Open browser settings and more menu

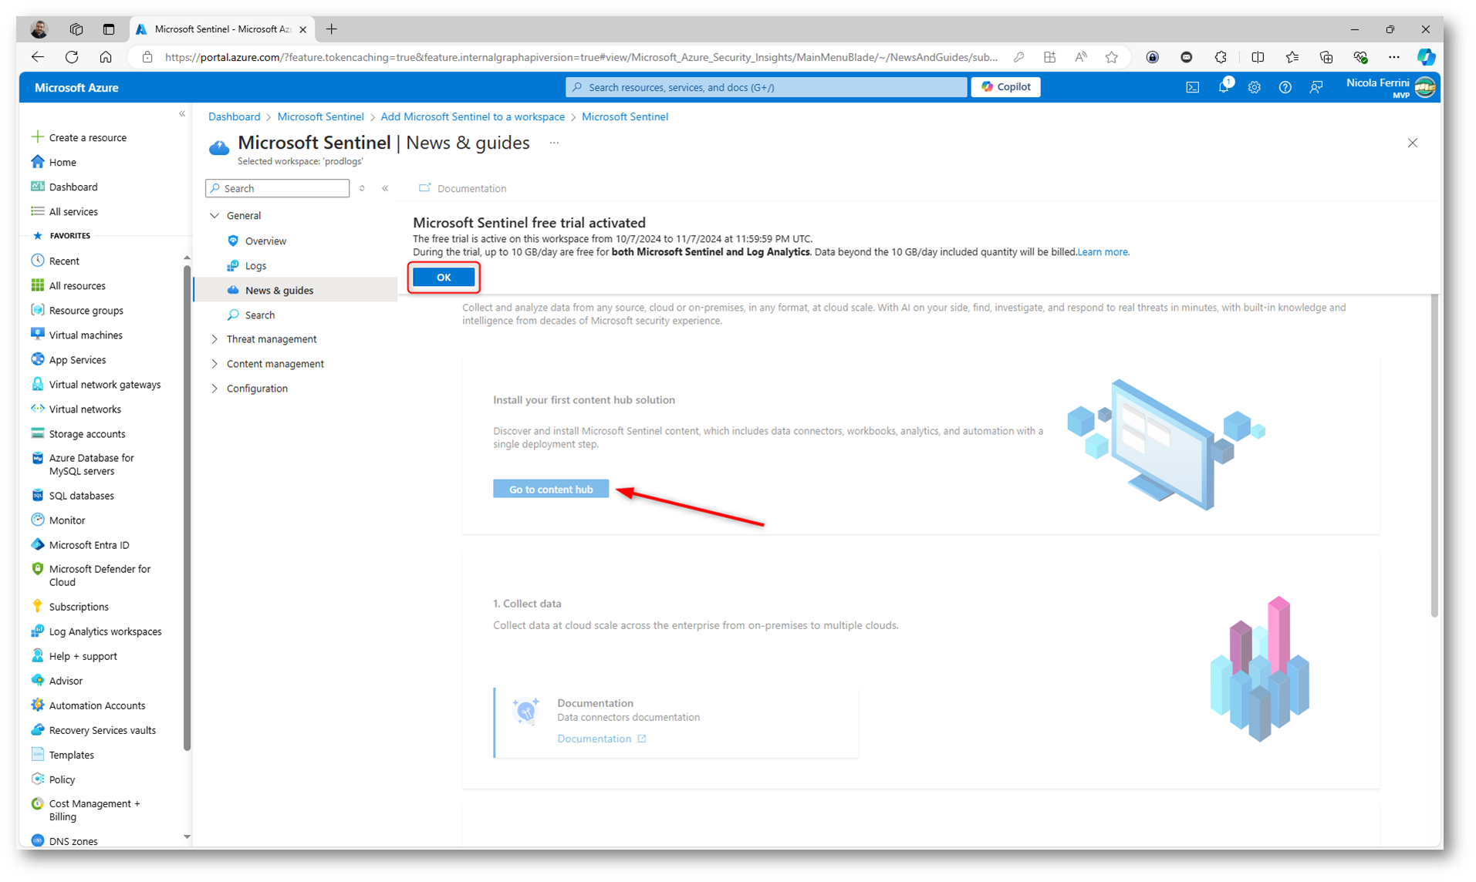coord(1393,57)
